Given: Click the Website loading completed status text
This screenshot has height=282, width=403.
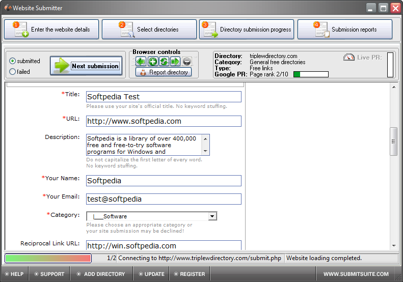Looking at the screenshot, I should (x=324, y=258).
